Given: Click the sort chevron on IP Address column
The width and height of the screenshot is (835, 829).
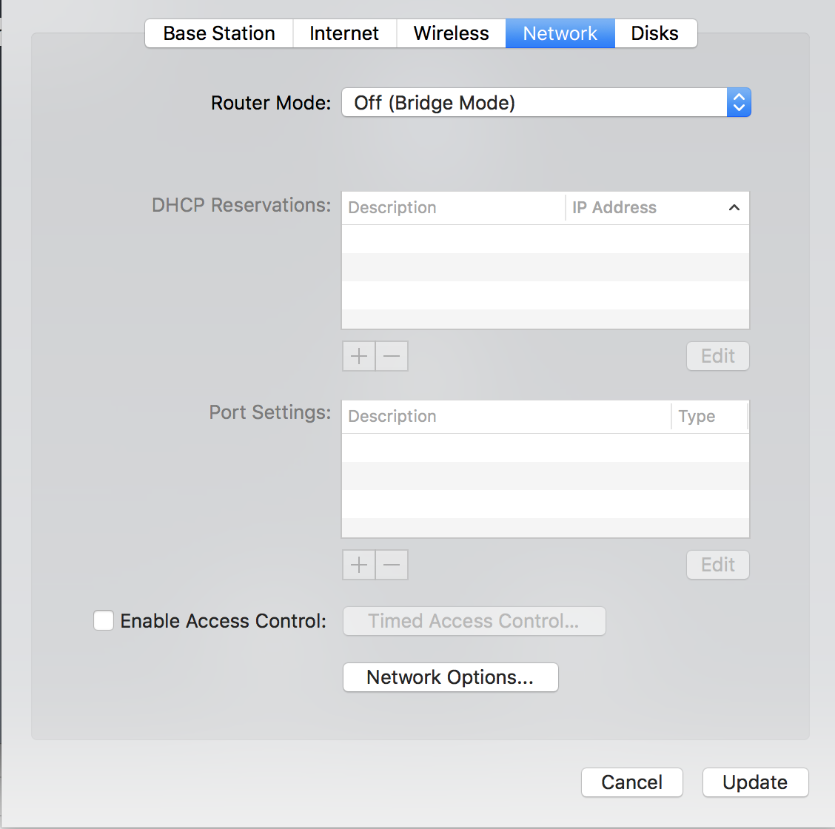Looking at the screenshot, I should point(734,208).
